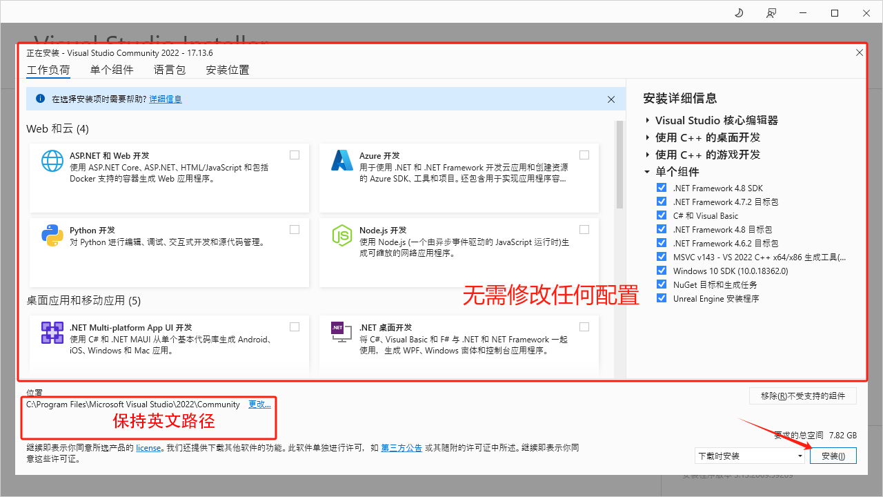Viewport: 883px width, 497px height.
Task: Click the Azure development logo icon
Action: 342,160
